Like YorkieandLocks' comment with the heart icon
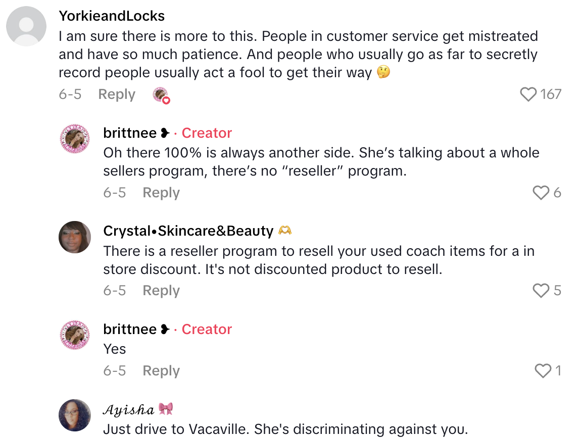The width and height of the screenshot is (580, 441). click(x=528, y=94)
